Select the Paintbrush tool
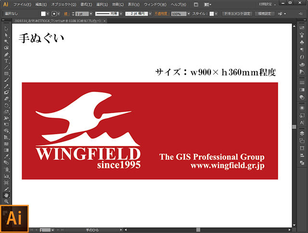The height and width of the screenshot is (233, 308). coord(6,80)
